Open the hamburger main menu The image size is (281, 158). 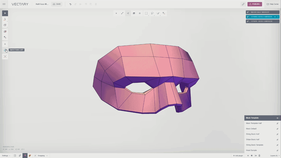4,4
